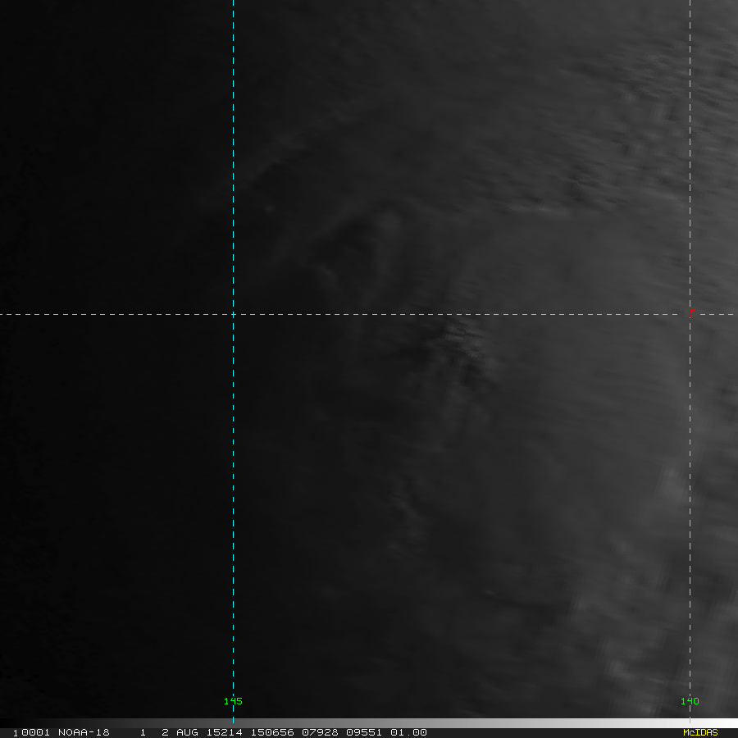Click the NOAA-18 satellite name text
The height and width of the screenshot is (738, 738).
click(x=84, y=732)
